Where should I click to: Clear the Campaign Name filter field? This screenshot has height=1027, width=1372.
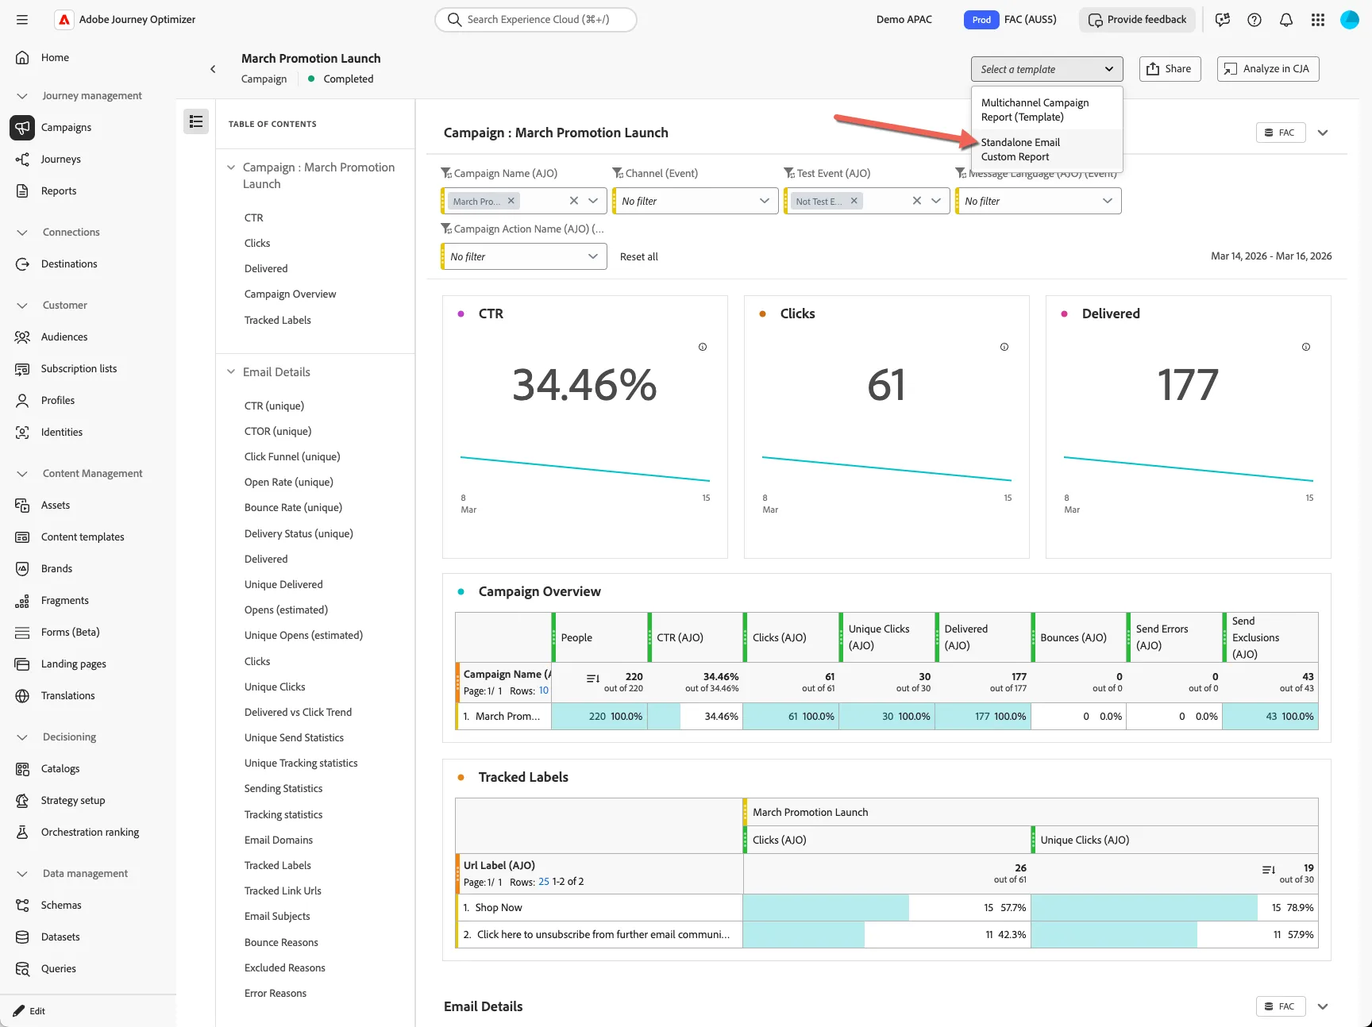[x=574, y=201]
